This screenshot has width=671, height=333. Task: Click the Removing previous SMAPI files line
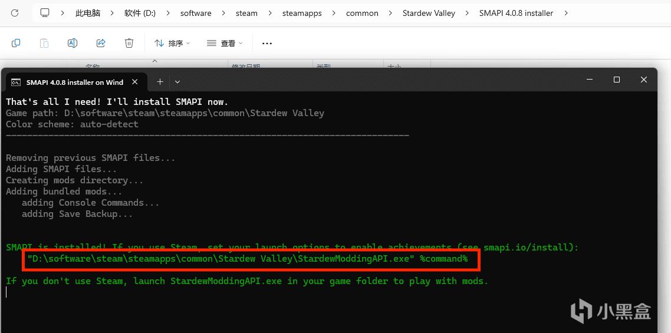[x=91, y=157]
